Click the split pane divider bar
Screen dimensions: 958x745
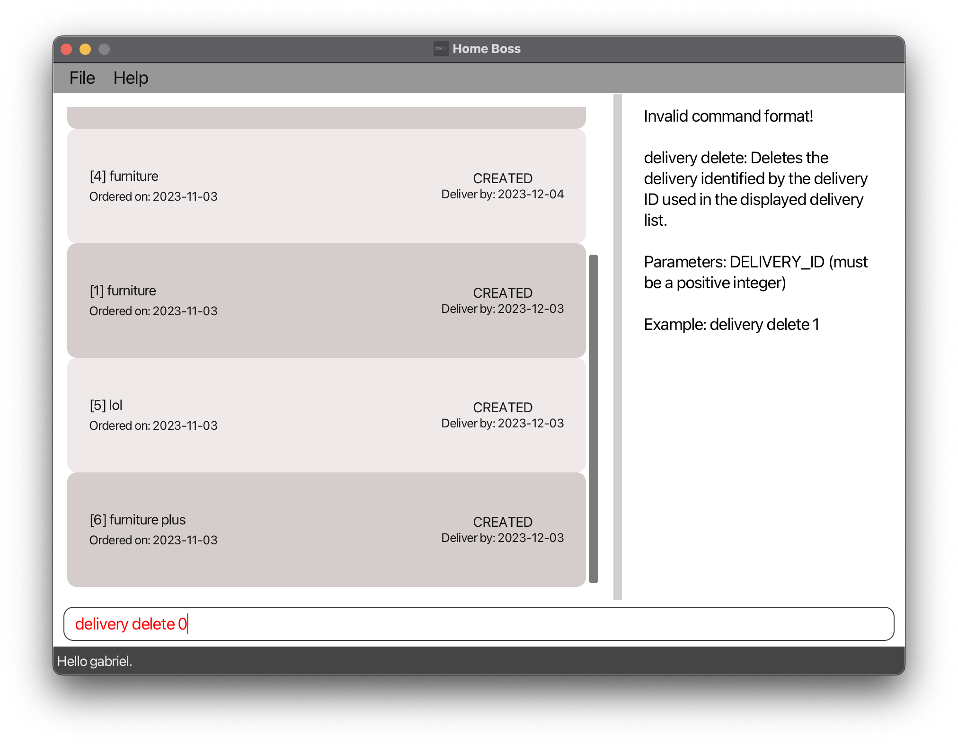point(617,346)
